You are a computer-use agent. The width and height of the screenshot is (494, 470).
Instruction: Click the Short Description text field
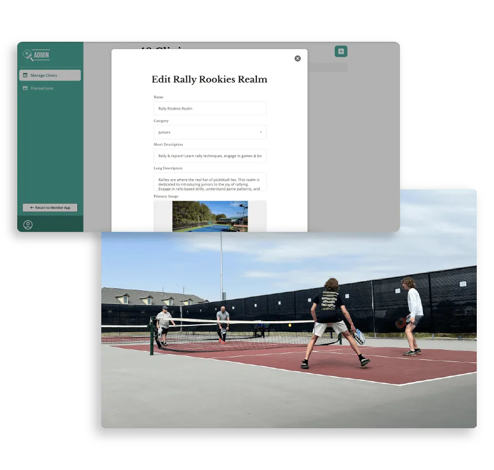(x=210, y=156)
